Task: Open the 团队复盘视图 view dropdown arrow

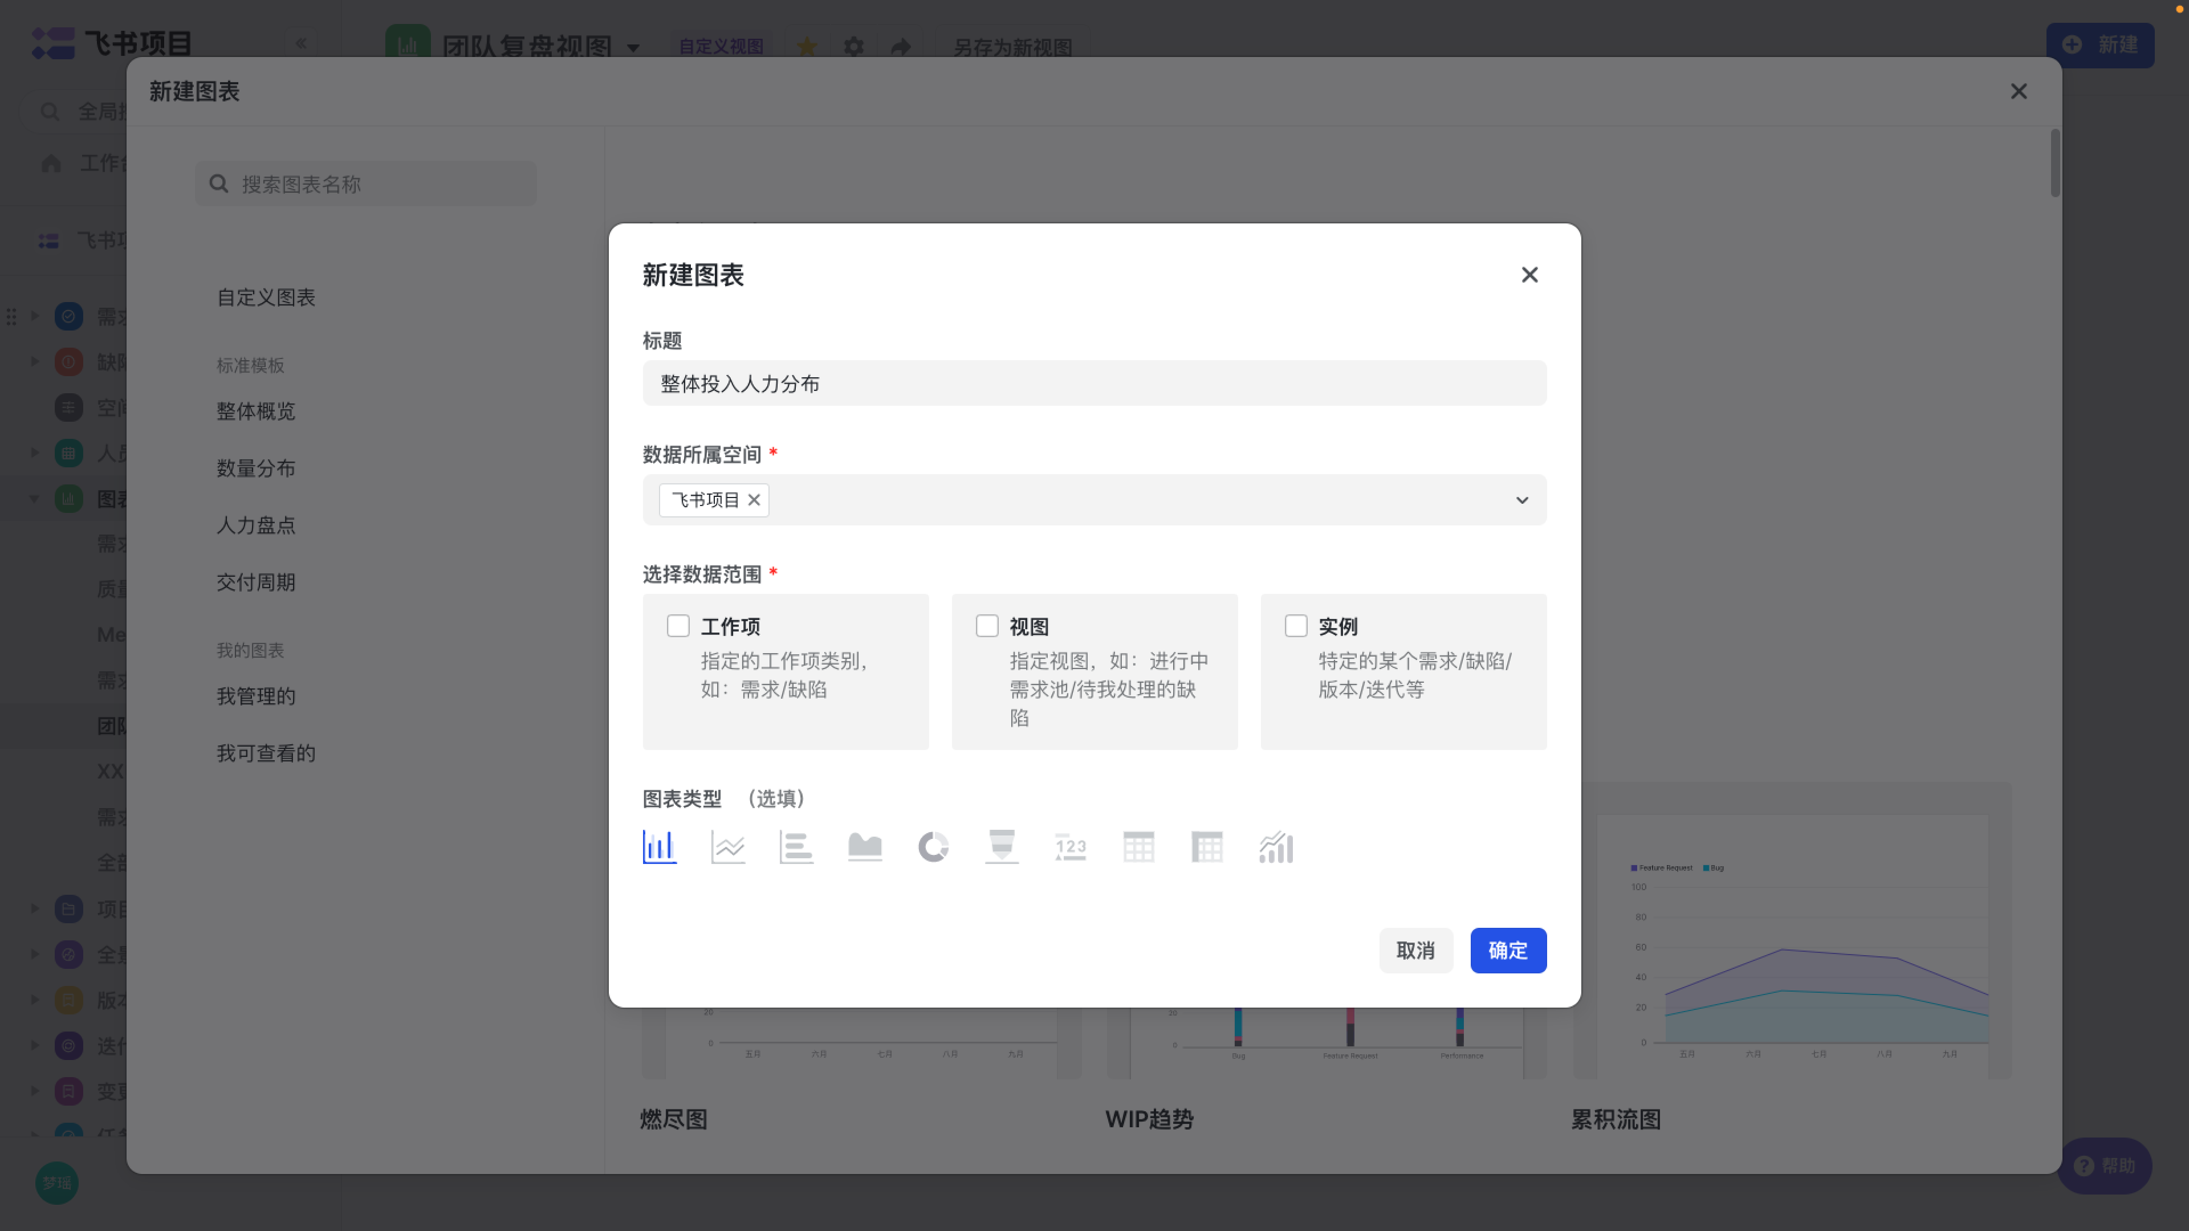Action: (633, 47)
